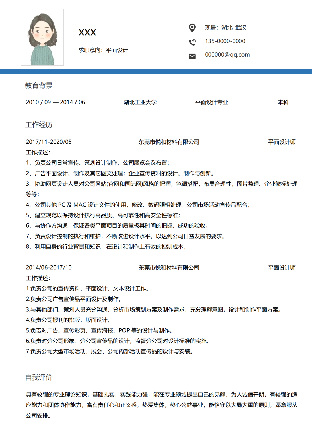The height and width of the screenshot is (441, 312).
Task: Click email address 000000@qq.com
Action: point(227,55)
